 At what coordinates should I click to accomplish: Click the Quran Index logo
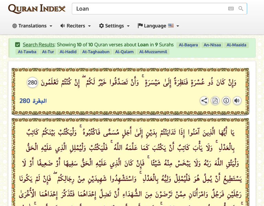coord(37,9)
